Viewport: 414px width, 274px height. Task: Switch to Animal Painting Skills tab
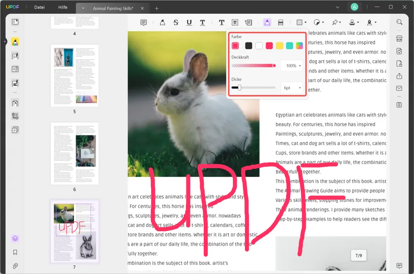tap(113, 8)
